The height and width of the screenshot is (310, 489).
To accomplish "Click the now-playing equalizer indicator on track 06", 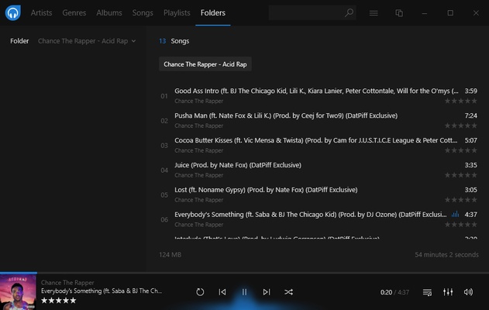I will (x=455, y=214).
